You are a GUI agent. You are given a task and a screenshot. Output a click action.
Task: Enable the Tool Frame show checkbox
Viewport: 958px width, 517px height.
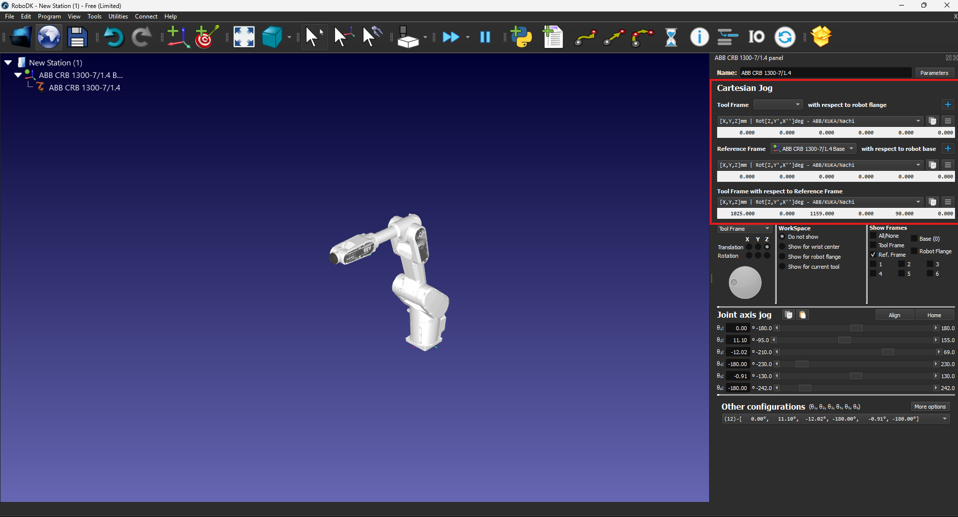873,245
